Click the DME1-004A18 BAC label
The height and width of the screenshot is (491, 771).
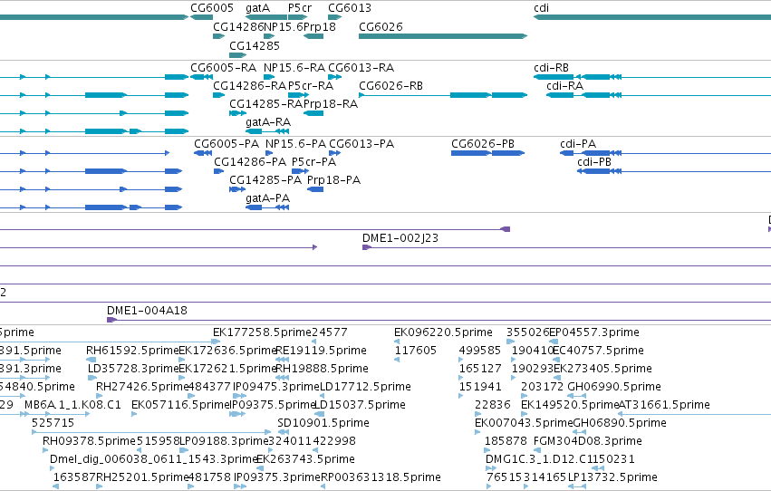147,310
